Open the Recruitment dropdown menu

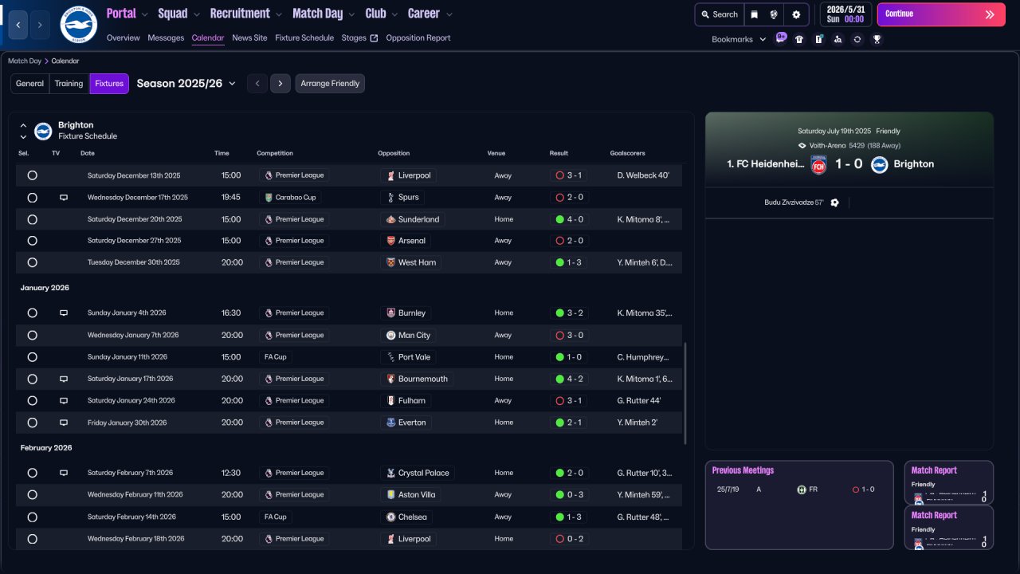click(246, 14)
